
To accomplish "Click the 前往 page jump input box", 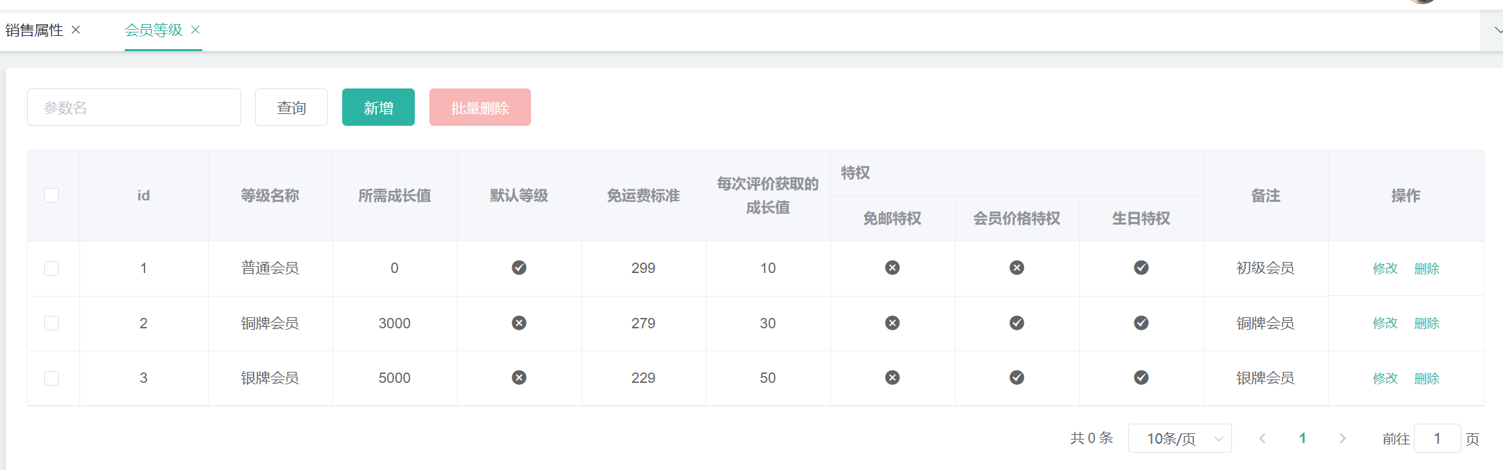I will click(x=1437, y=438).
